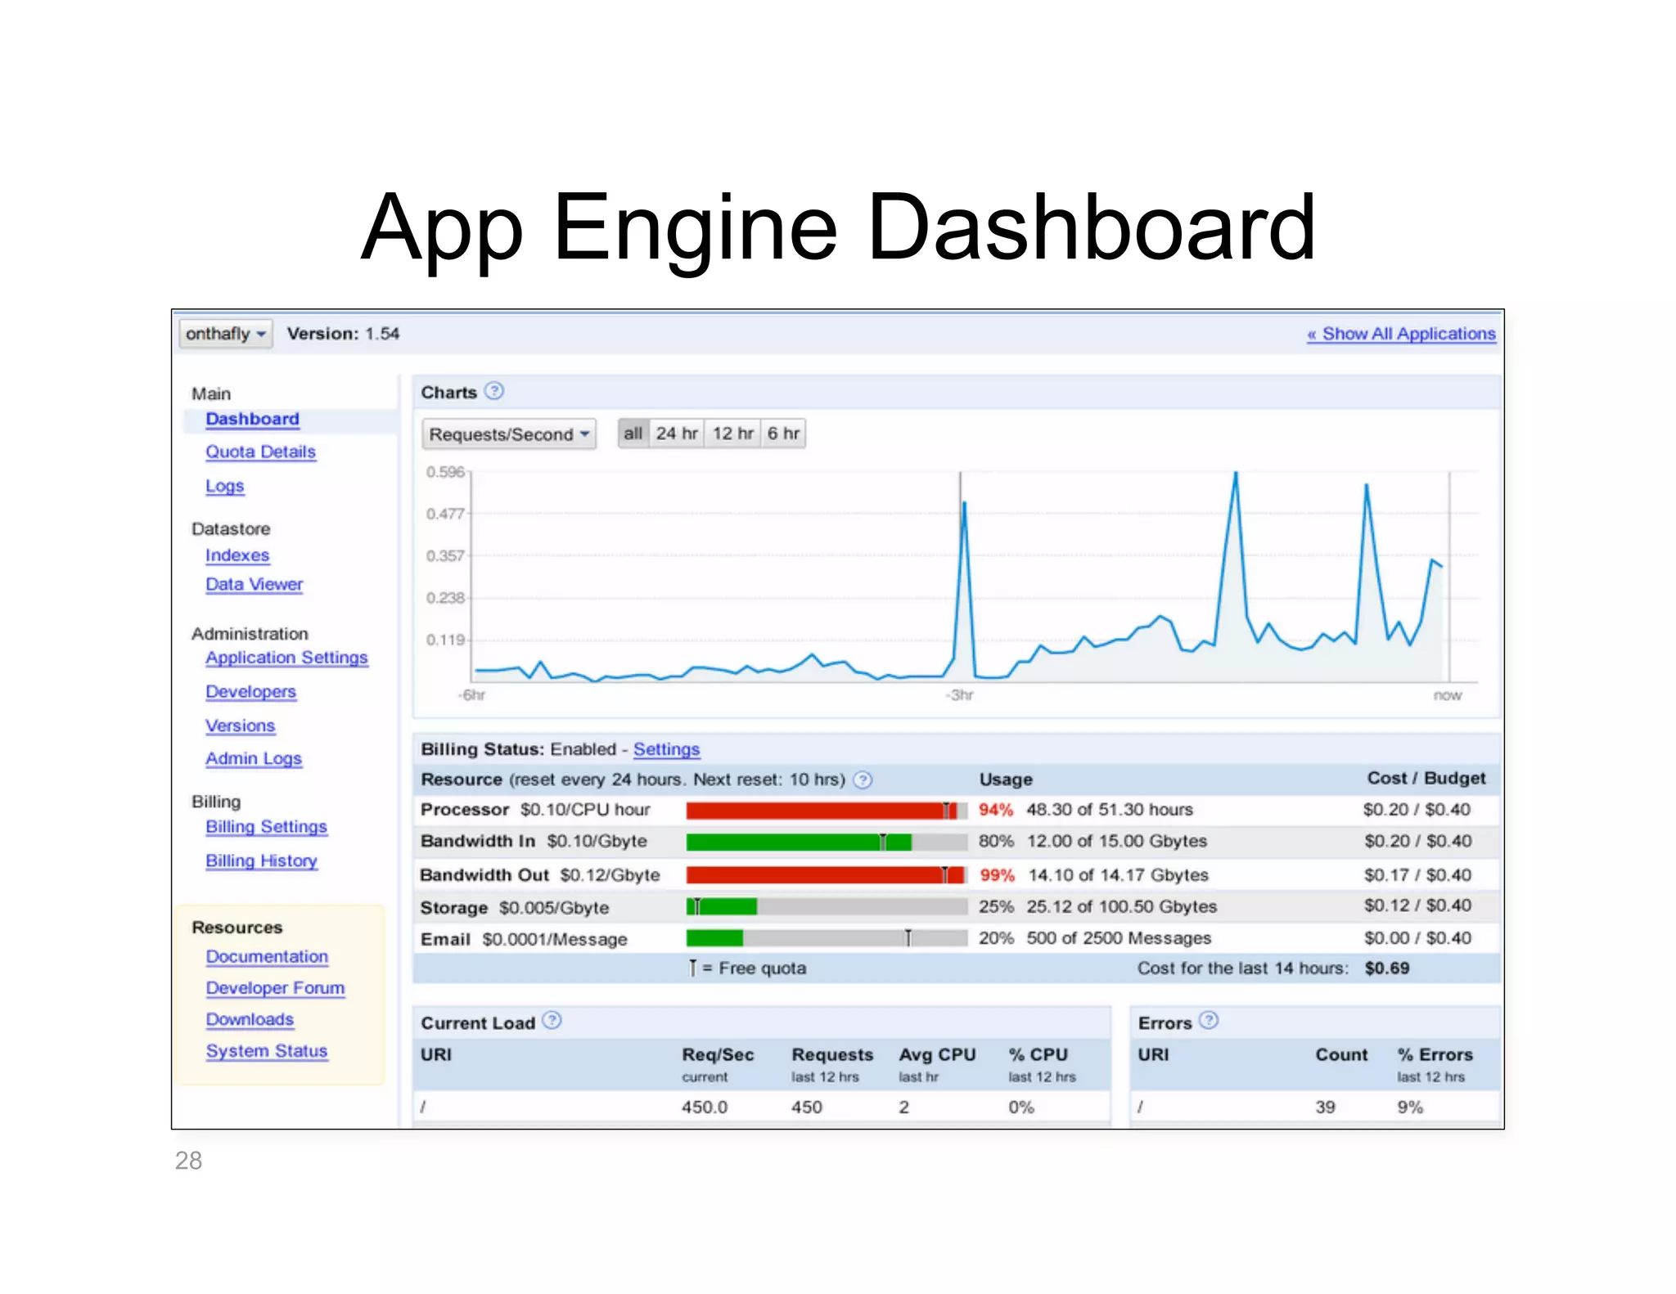Screen dimensions: 1676x1294
Task: Click the '12.00 of 15.00 Gbytes' text
Action: 1116,841
